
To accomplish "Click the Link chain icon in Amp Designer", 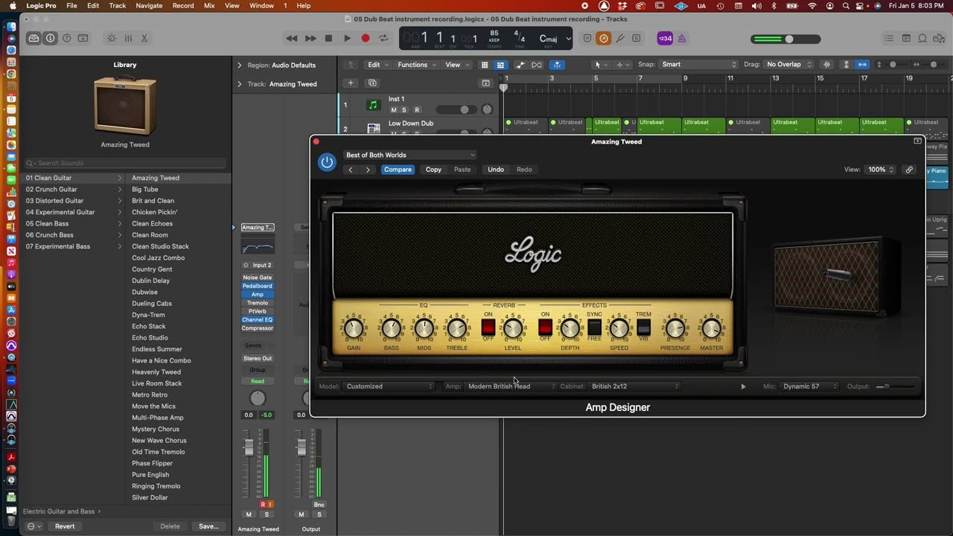I will [x=909, y=170].
